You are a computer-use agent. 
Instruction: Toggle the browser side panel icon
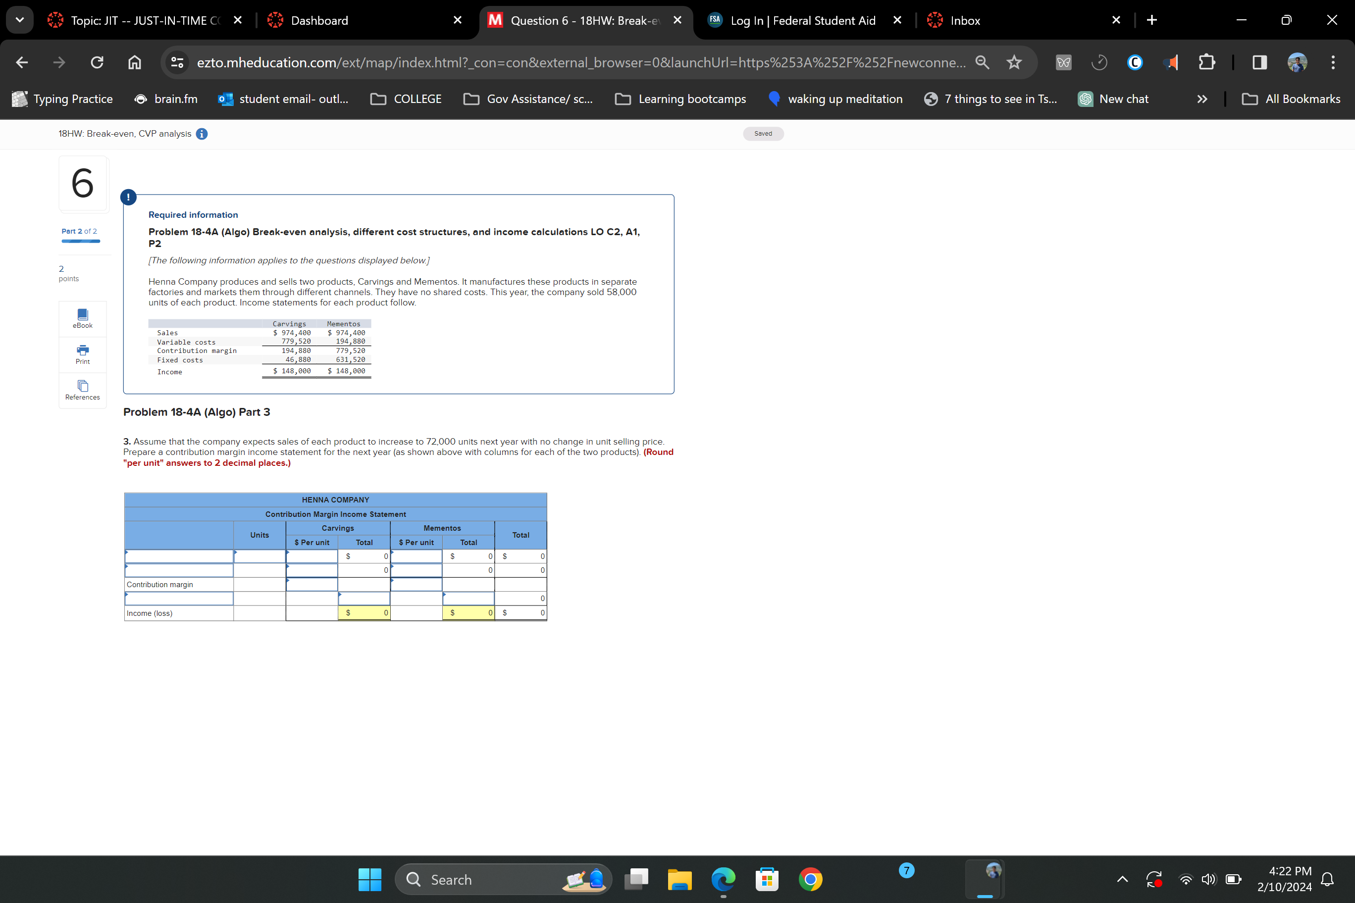(x=1259, y=62)
